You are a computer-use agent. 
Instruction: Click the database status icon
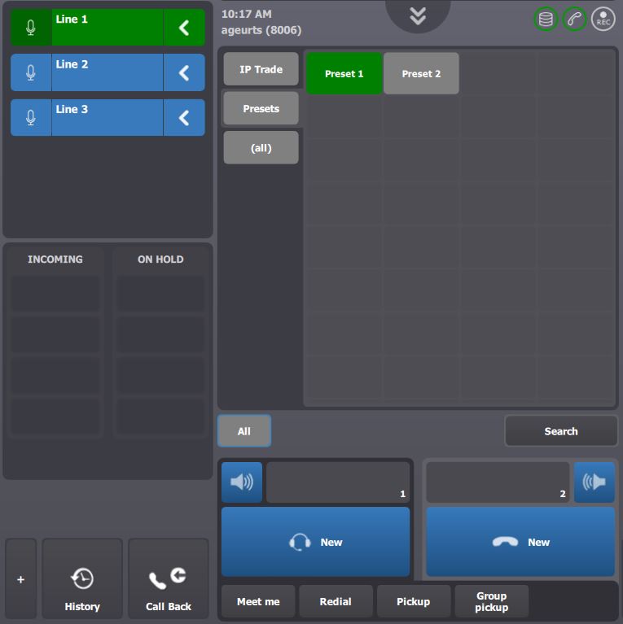click(x=546, y=19)
